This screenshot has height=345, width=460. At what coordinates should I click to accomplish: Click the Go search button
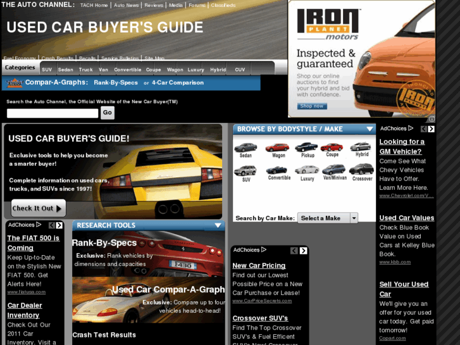pyautogui.click(x=108, y=113)
